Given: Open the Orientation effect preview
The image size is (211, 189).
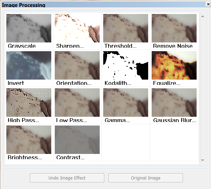Looking at the screenshot, I should [x=77, y=65].
